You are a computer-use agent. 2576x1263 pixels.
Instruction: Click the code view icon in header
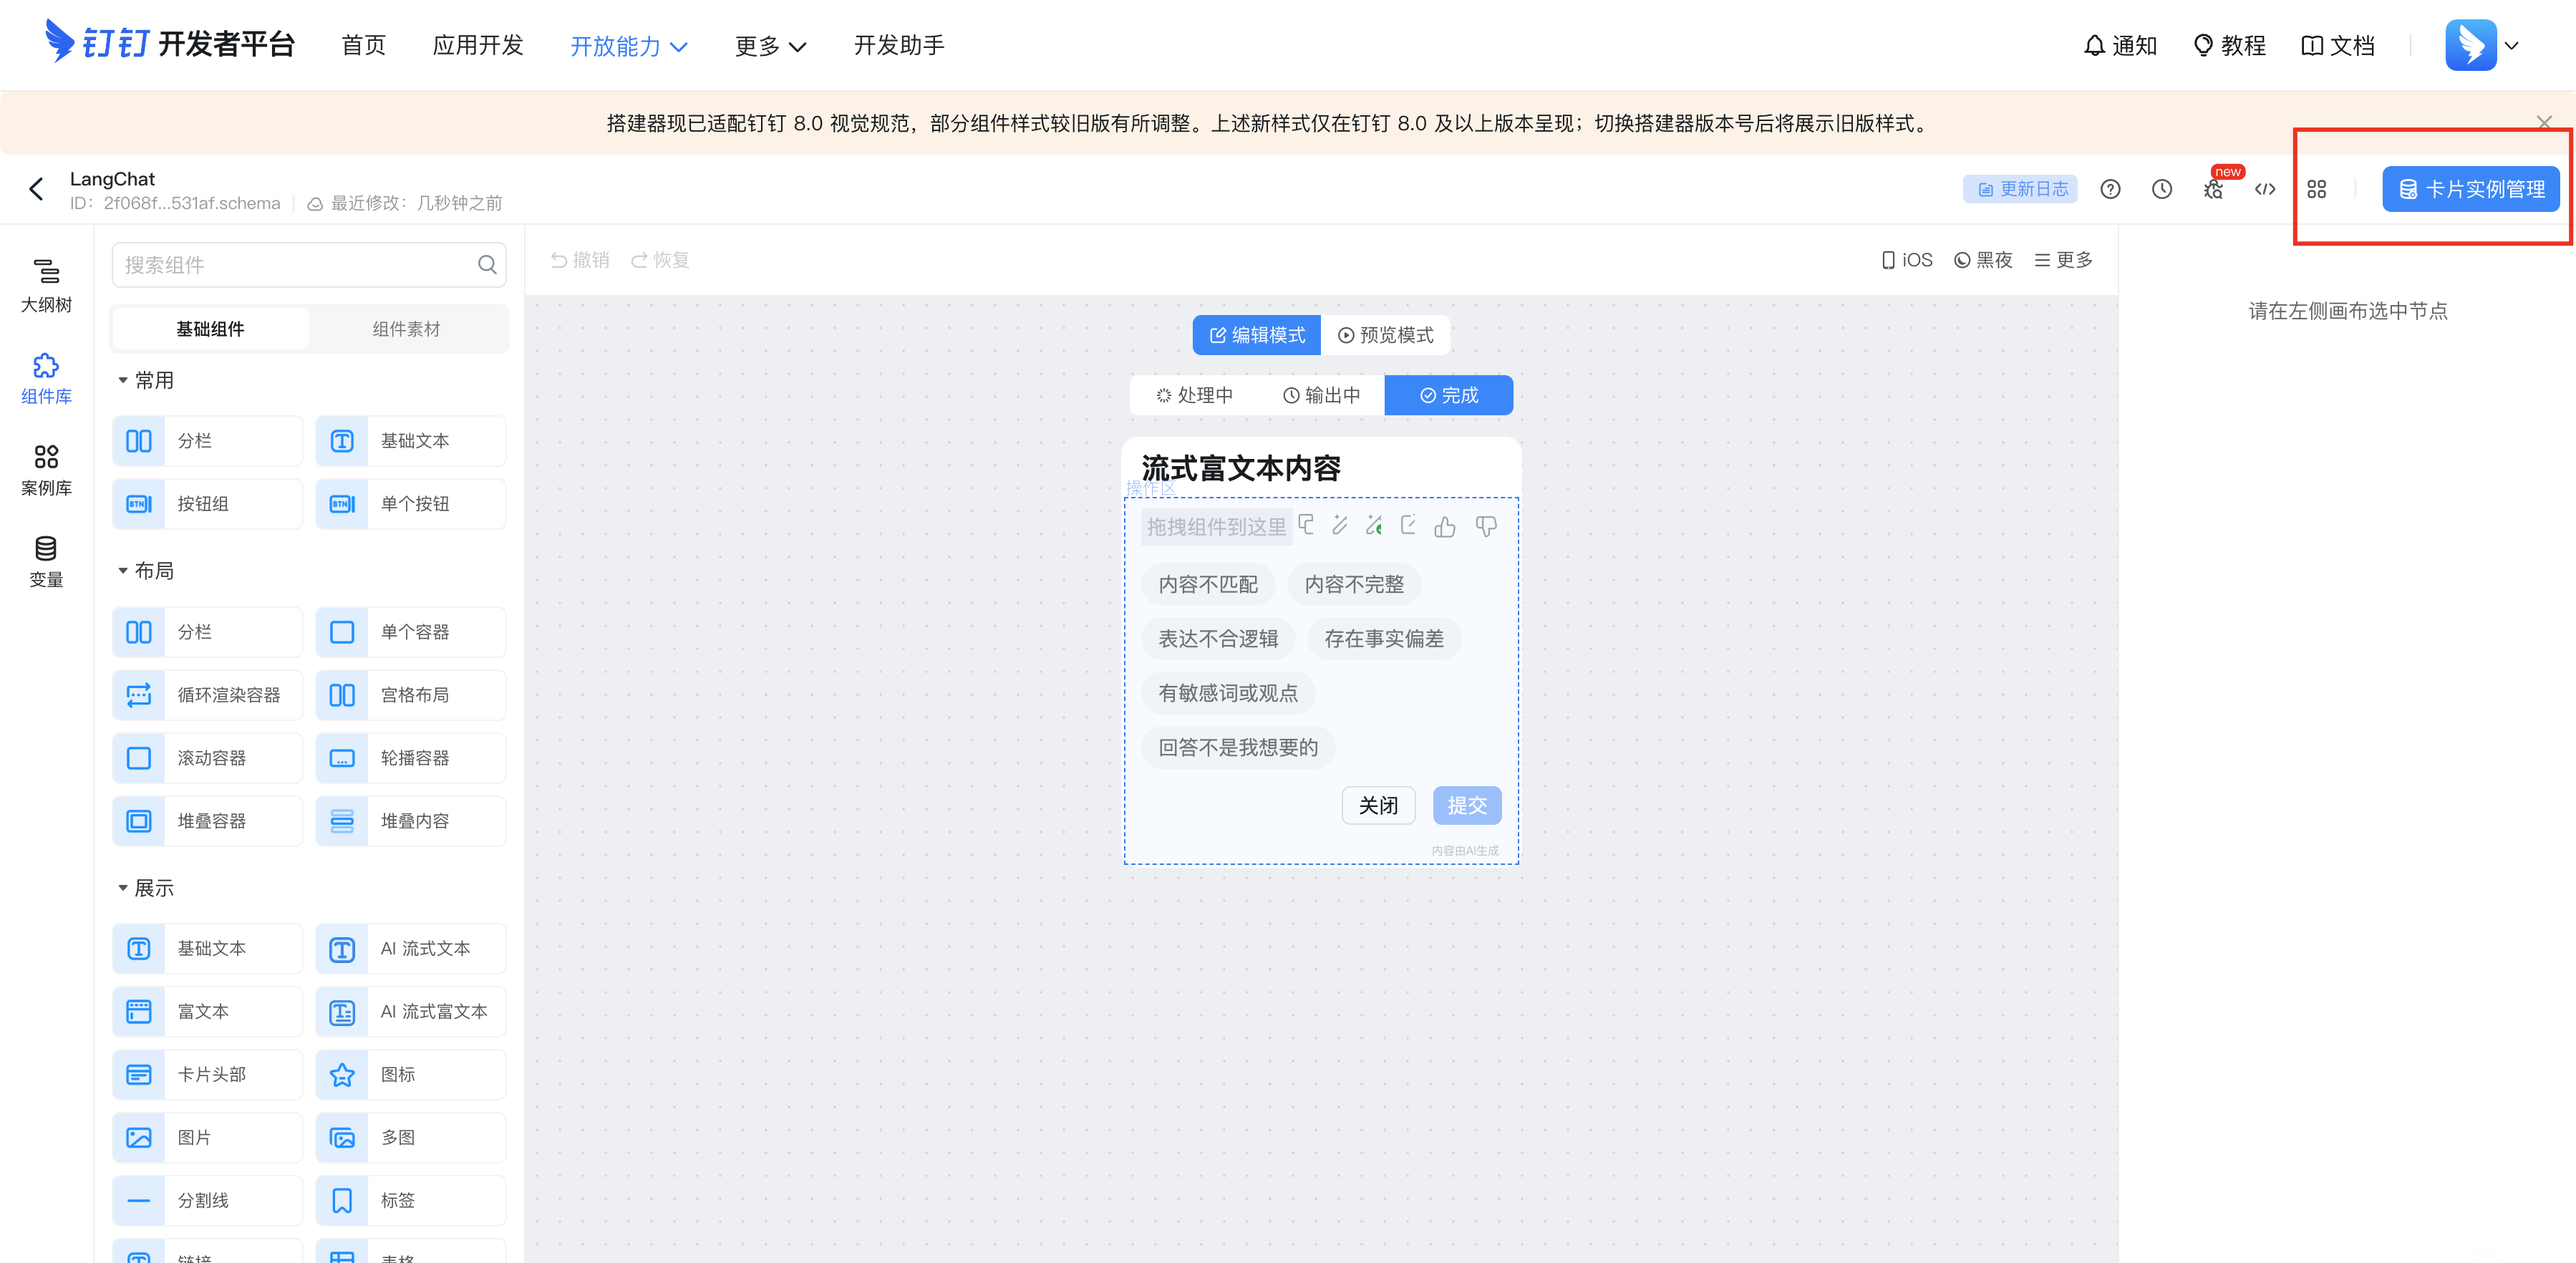(2265, 189)
